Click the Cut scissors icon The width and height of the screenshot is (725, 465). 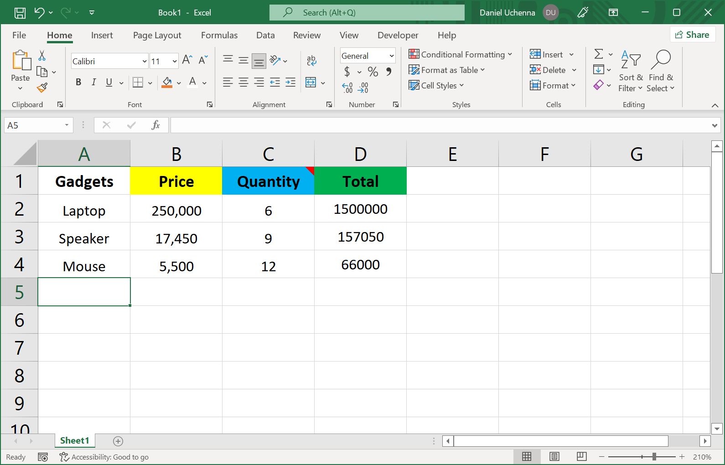pyautogui.click(x=42, y=56)
